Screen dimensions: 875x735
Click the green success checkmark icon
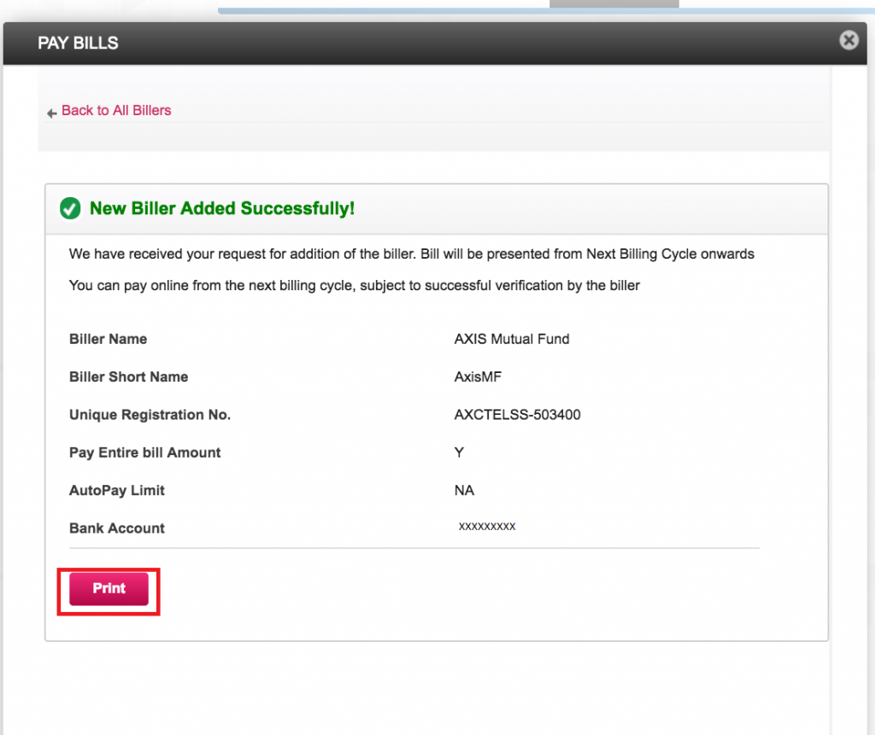tap(70, 208)
